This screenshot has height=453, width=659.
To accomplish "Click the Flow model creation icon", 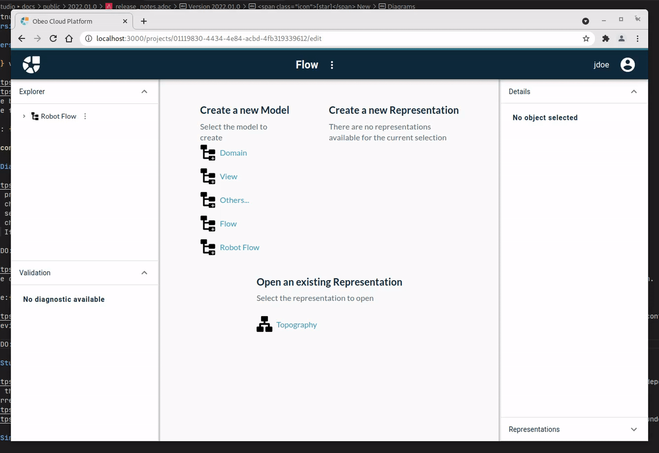I will click(x=207, y=224).
